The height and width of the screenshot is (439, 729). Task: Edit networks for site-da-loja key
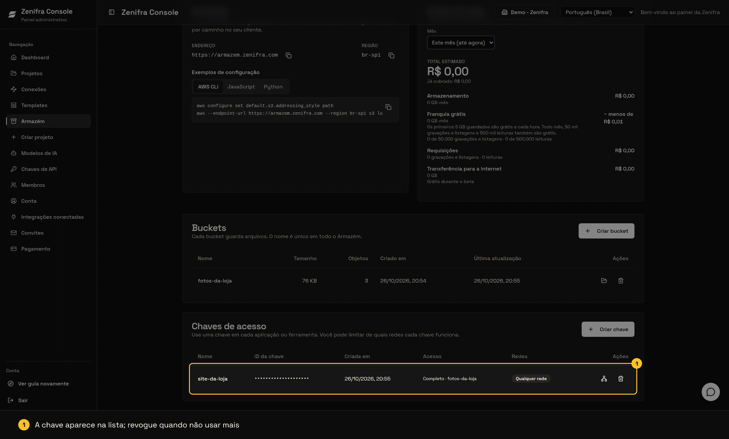(x=604, y=379)
